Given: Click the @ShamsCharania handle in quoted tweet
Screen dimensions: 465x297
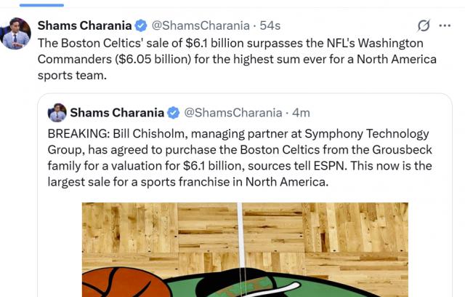Looking at the screenshot, I should [x=232, y=113].
